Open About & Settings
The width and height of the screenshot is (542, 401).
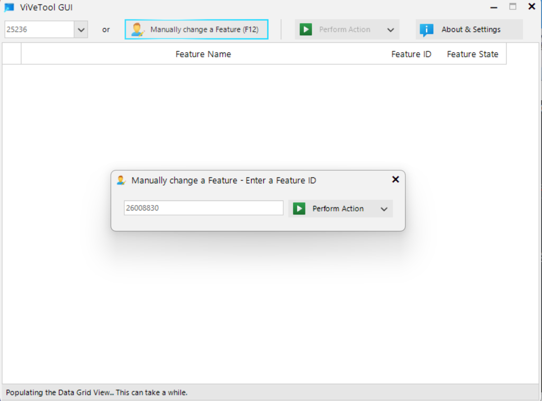tap(469, 30)
